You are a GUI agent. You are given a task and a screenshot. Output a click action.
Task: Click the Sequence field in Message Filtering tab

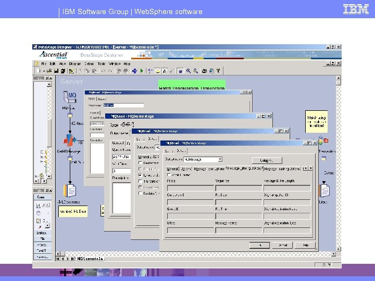(239, 188)
